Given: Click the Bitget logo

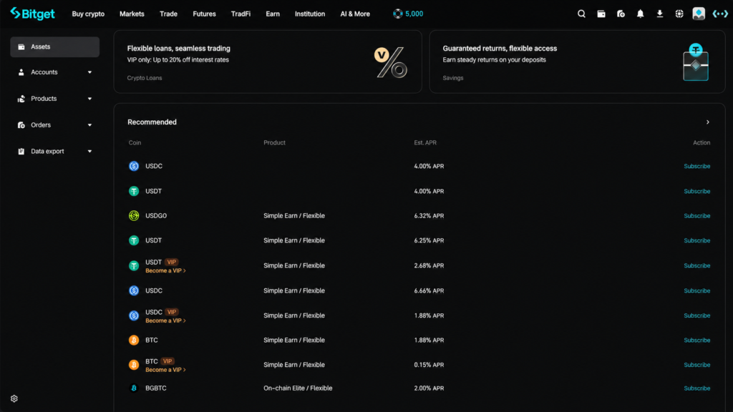Looking at the screenshot, I should click(x=32, y=14).
